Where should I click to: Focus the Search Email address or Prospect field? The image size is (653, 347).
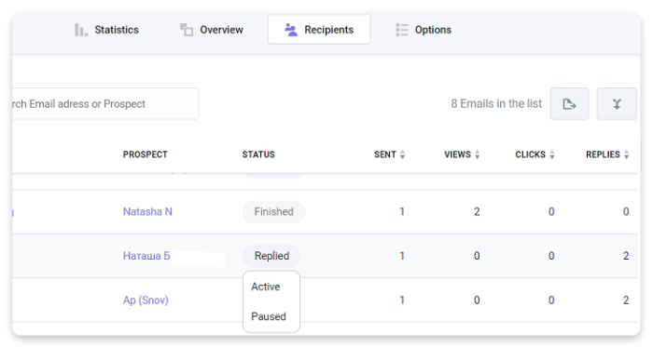[x=104, y=104]
